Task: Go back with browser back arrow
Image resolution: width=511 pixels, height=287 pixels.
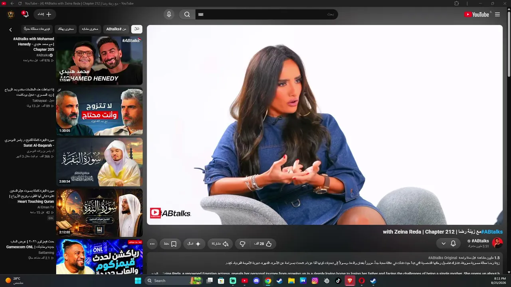Action: [12, 4]
